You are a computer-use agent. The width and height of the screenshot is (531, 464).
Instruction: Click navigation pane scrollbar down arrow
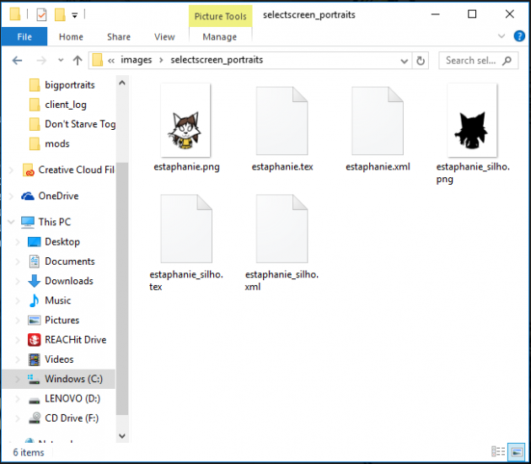122,435
